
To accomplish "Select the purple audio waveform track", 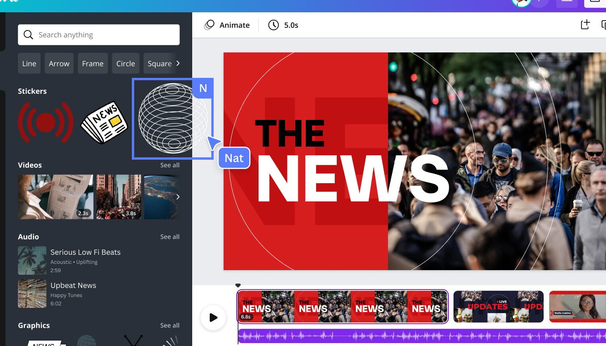I will coord(421,336).
